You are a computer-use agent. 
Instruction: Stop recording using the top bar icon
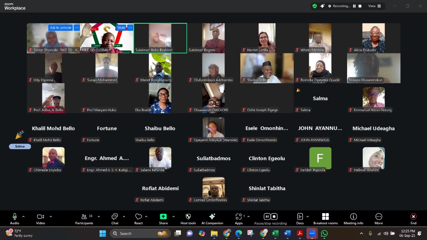pos(360,6)
